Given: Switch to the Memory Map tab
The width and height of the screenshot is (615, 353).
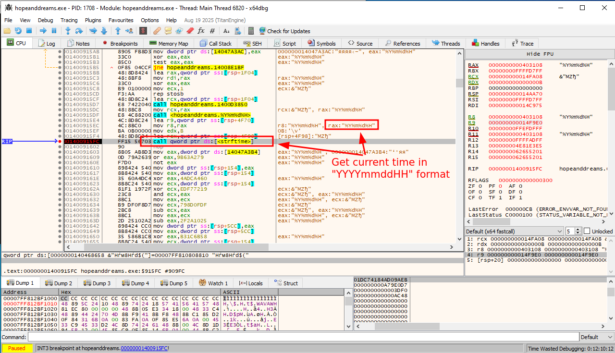Looking at the screenshot, I should [169, 43].
